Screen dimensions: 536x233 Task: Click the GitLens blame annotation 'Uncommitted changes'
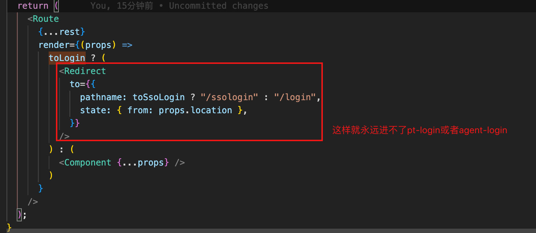tap(219, 6)
